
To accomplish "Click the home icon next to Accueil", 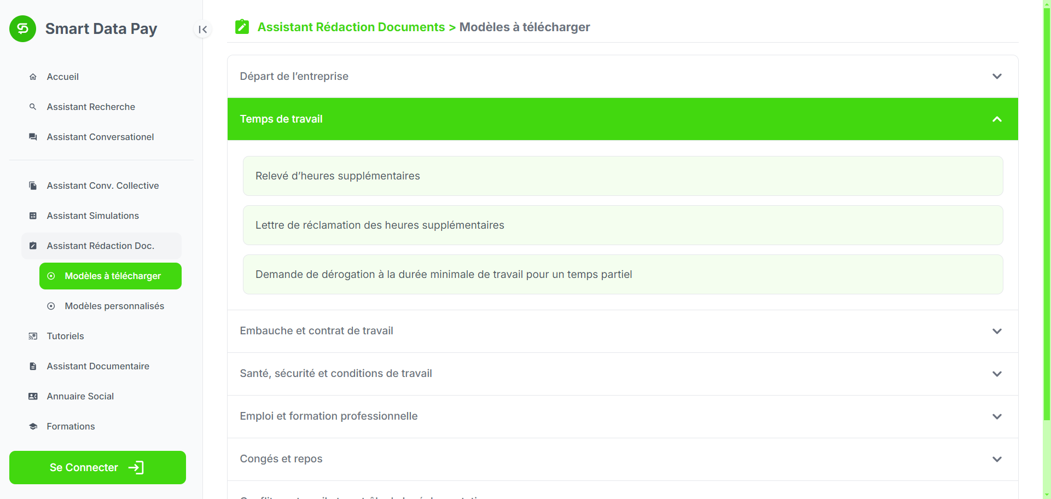I will tap(33, 77).
